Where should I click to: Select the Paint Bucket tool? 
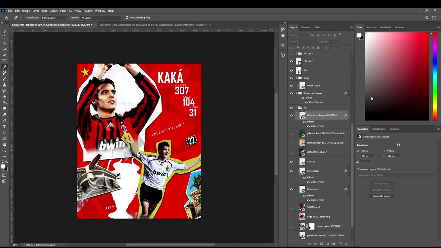(x=4, y=103)
